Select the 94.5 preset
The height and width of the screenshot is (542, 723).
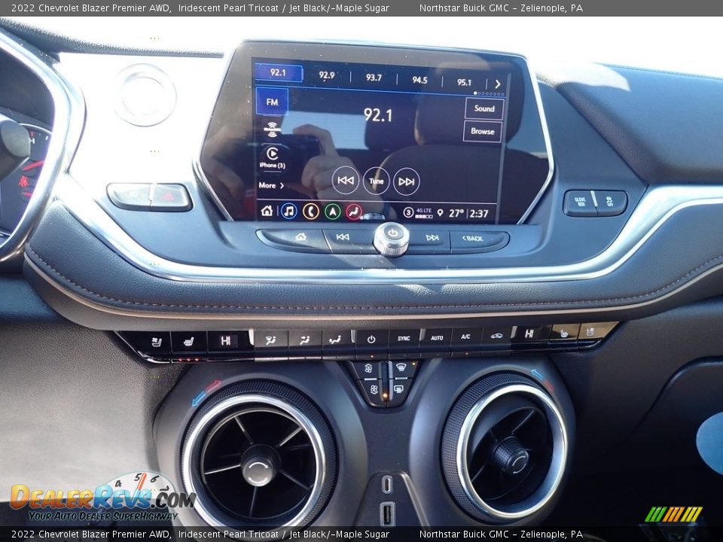419,81
